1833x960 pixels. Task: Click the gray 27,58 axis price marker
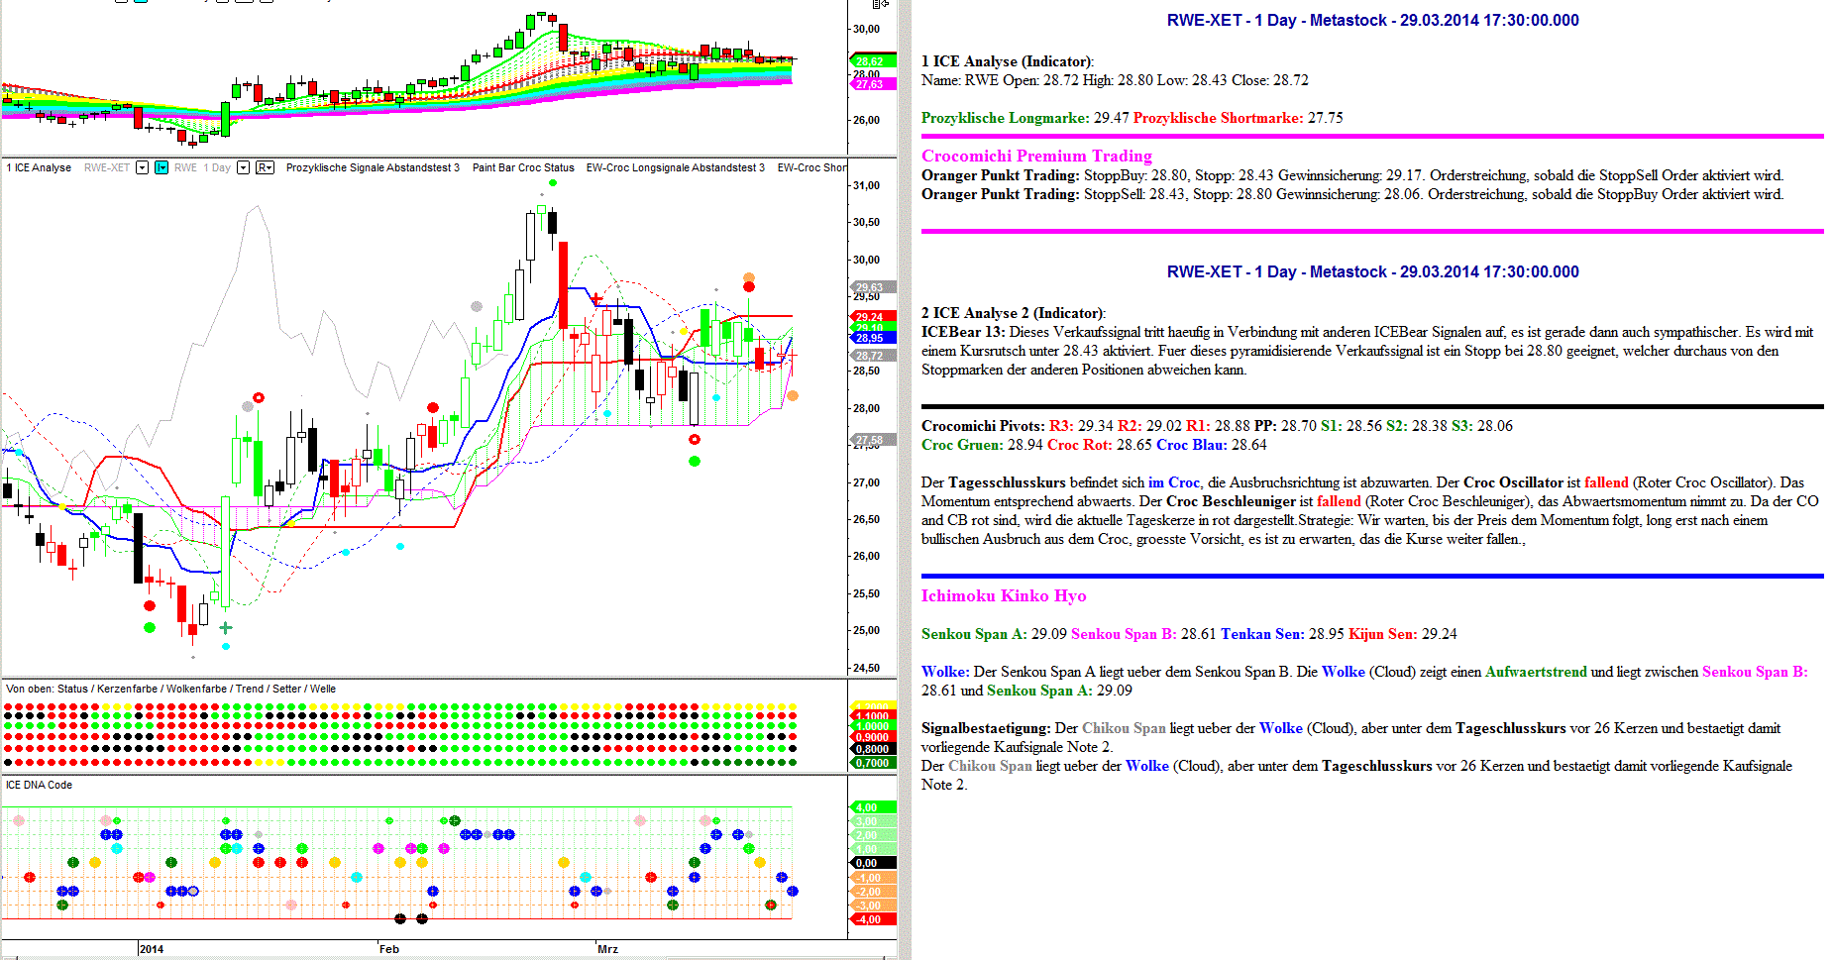[870, 440]
